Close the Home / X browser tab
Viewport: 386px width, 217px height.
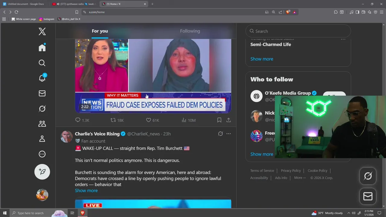coord(145,4)
